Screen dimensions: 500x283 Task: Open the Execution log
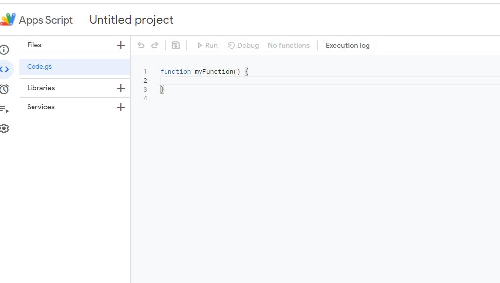pos(348,46)
